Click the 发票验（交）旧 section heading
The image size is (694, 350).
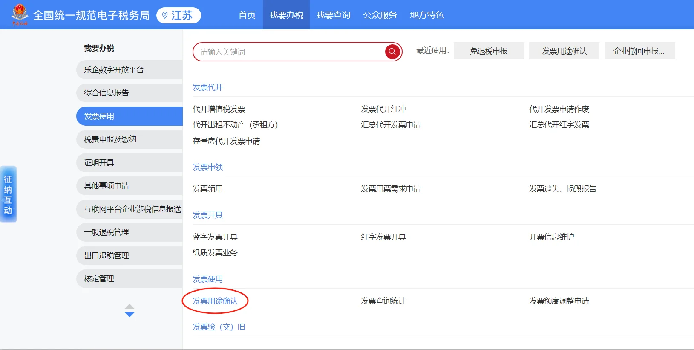pyautogui.click(x=219, y=327)
